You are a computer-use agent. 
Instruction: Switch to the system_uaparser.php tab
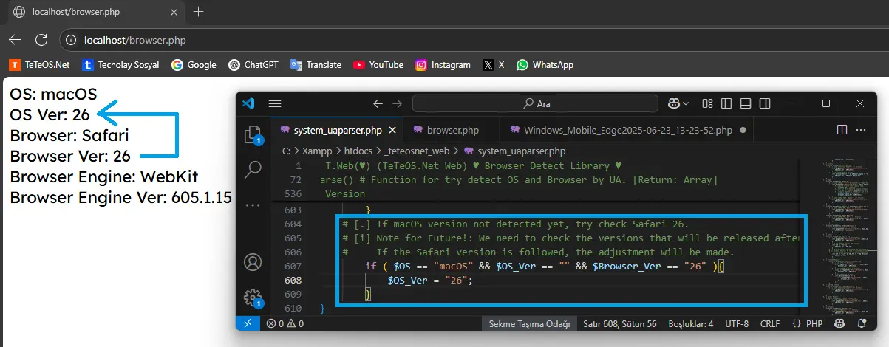click(x=337, y=131)
